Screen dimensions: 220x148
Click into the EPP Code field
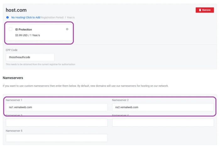30,57
